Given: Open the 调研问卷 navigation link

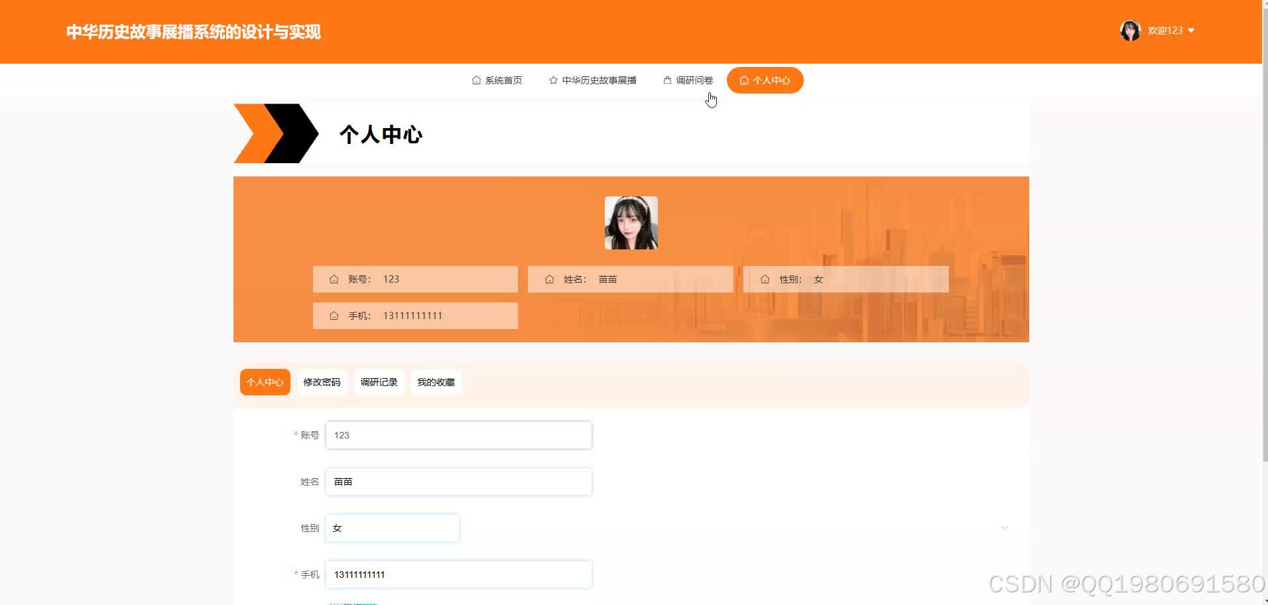Looking at the screenshot, I should pyautogui.click(x=694, y=80).
